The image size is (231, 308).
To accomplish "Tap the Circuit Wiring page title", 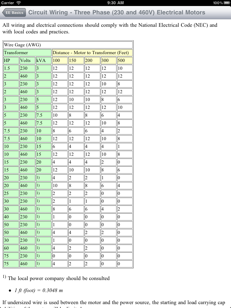I will (117, 13).
